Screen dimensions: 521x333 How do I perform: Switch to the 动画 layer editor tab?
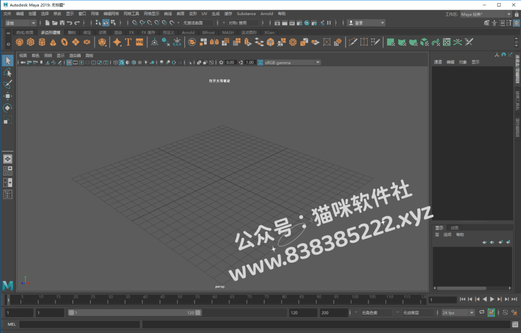pos(454,228)
